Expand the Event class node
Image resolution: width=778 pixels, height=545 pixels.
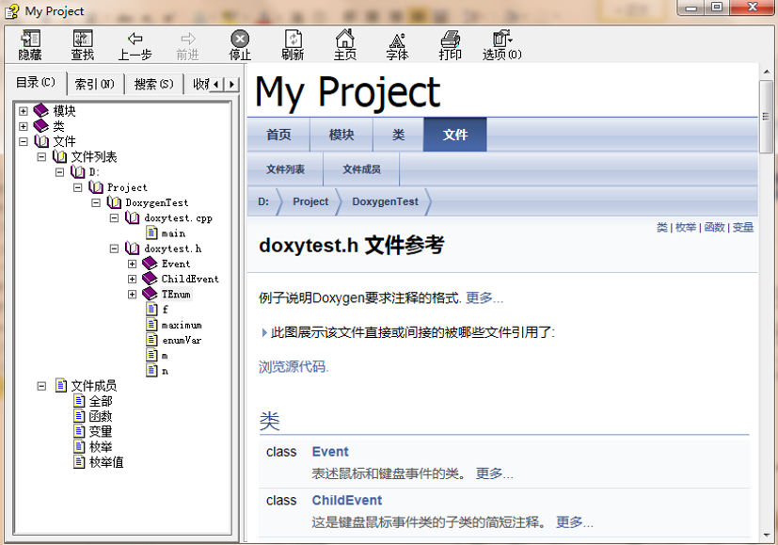[x=132, y=264]
